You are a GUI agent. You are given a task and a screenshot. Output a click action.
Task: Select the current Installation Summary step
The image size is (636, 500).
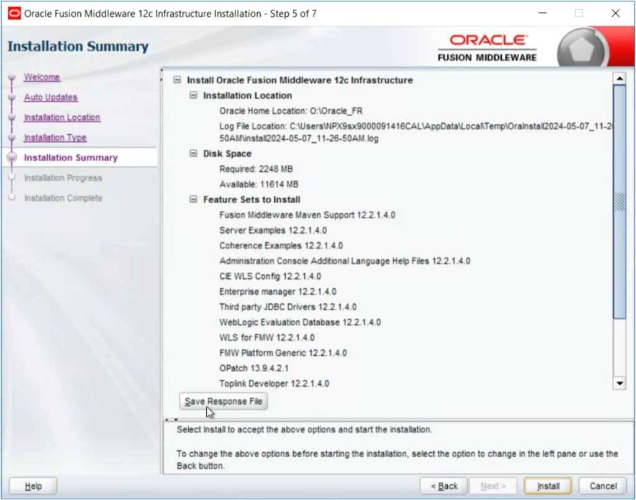pos(71,157)
